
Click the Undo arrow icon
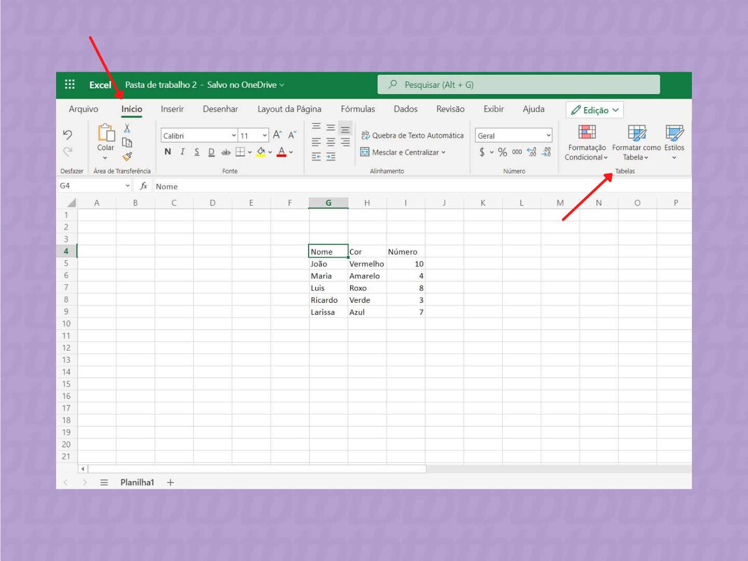[x=68, y=135]
